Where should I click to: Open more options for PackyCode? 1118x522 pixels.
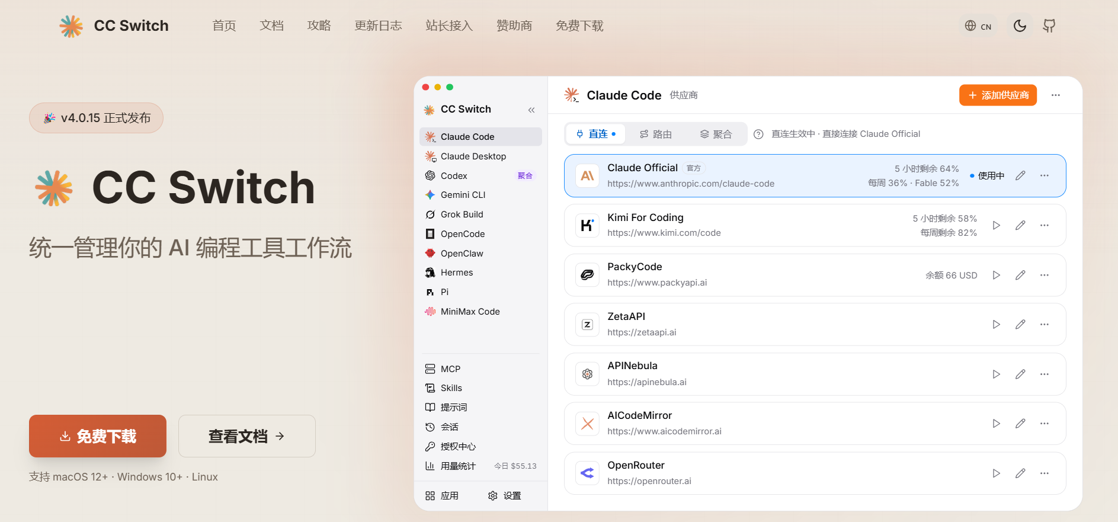tap(1045, 275)
